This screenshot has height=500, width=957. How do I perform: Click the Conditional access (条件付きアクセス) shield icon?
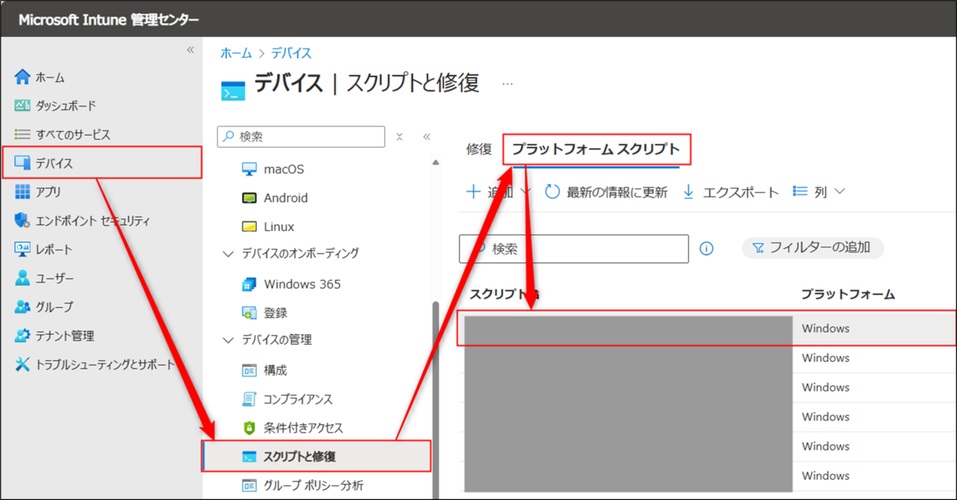pyautogui.click(x=249, y=427)
